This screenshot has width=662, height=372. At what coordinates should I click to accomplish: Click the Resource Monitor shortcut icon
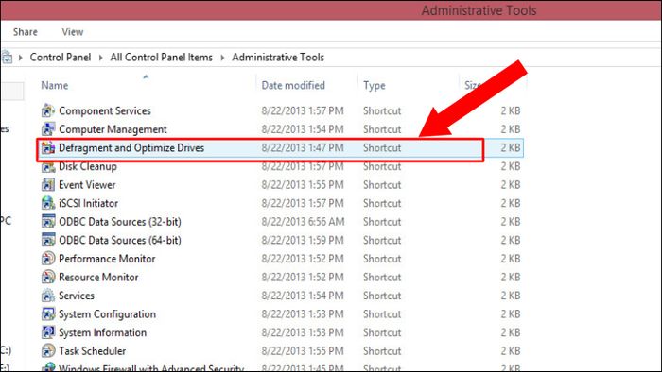[x=48, y=278]
